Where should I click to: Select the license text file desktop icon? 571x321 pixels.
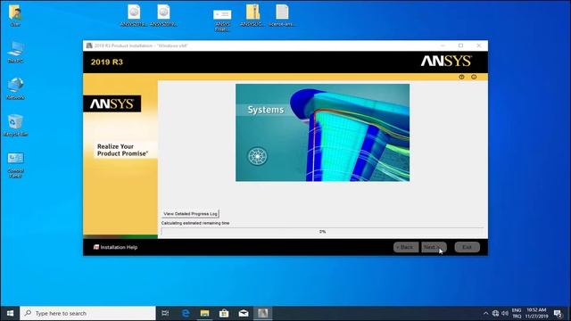click(282, 15)
